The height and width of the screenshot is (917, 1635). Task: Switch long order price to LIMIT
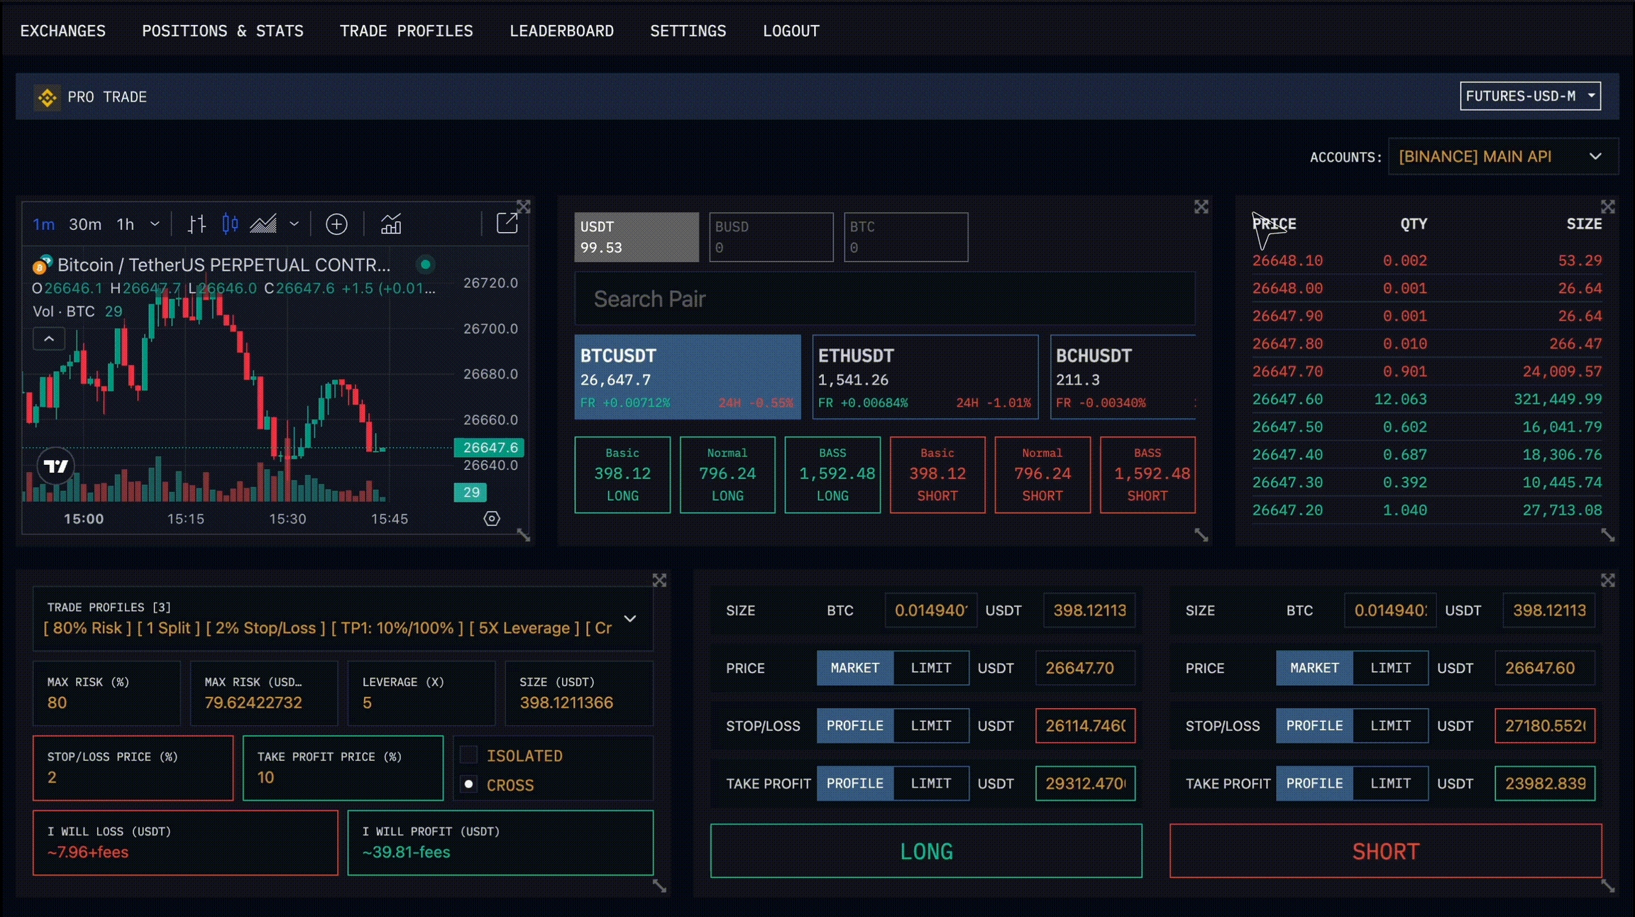[x=930, y=668]
